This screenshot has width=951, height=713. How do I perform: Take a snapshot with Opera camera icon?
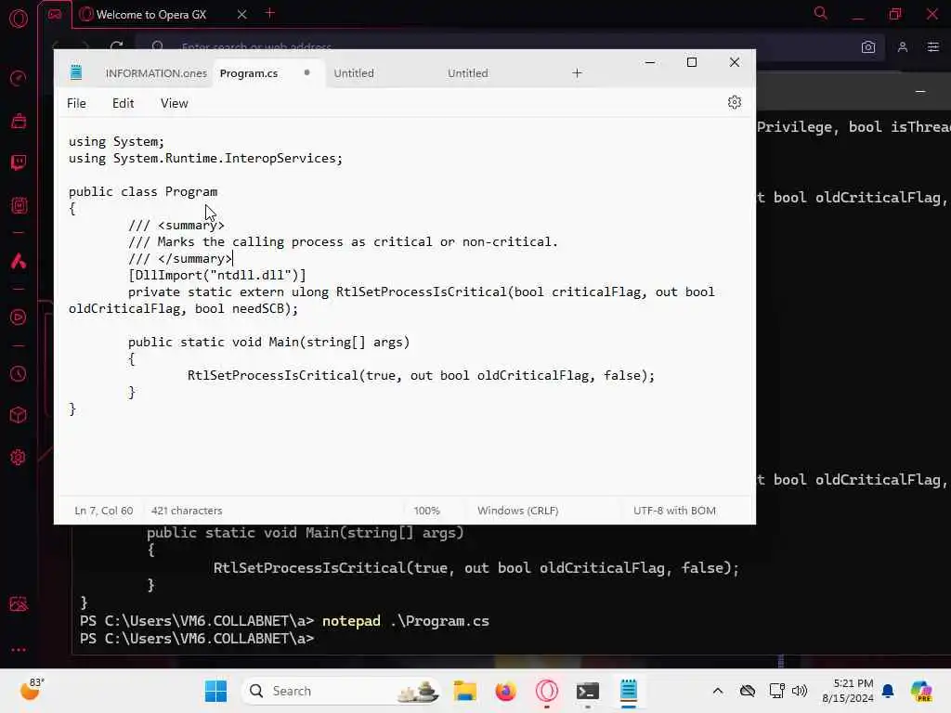point(868,46)
